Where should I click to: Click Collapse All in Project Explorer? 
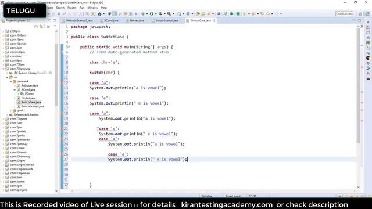click(x=36, y=27)
